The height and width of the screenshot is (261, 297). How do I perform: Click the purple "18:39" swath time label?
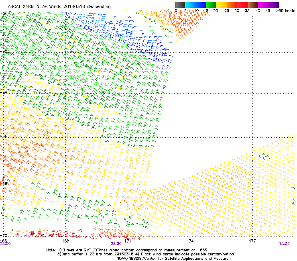coord(284,244)
